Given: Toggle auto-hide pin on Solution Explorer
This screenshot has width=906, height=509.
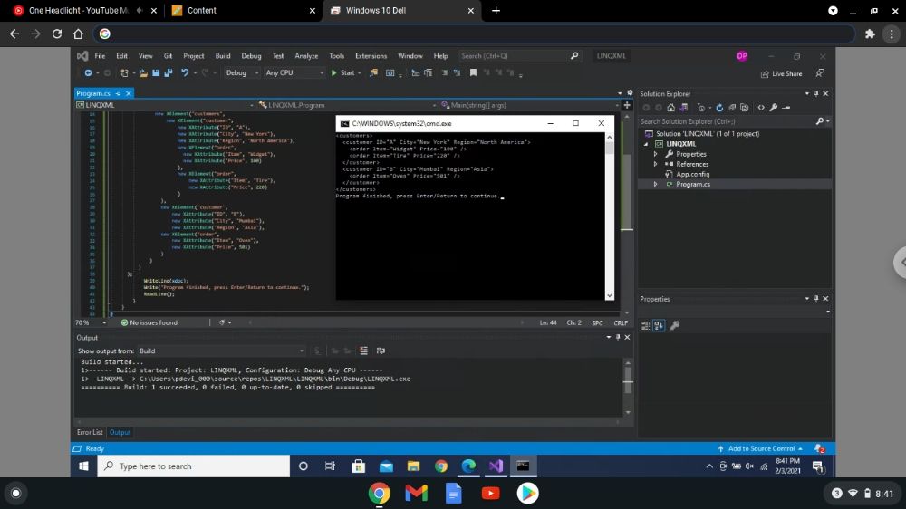Looking at the screenshot, I should (816, 93).
